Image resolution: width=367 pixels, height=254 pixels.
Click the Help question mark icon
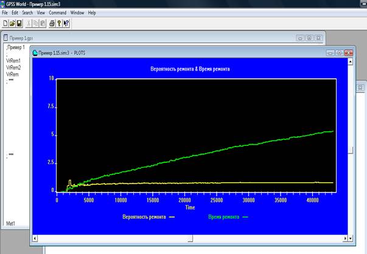tap(59, 23)
